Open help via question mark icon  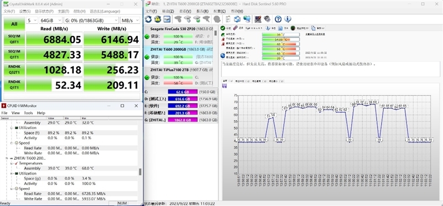point(278,19)
